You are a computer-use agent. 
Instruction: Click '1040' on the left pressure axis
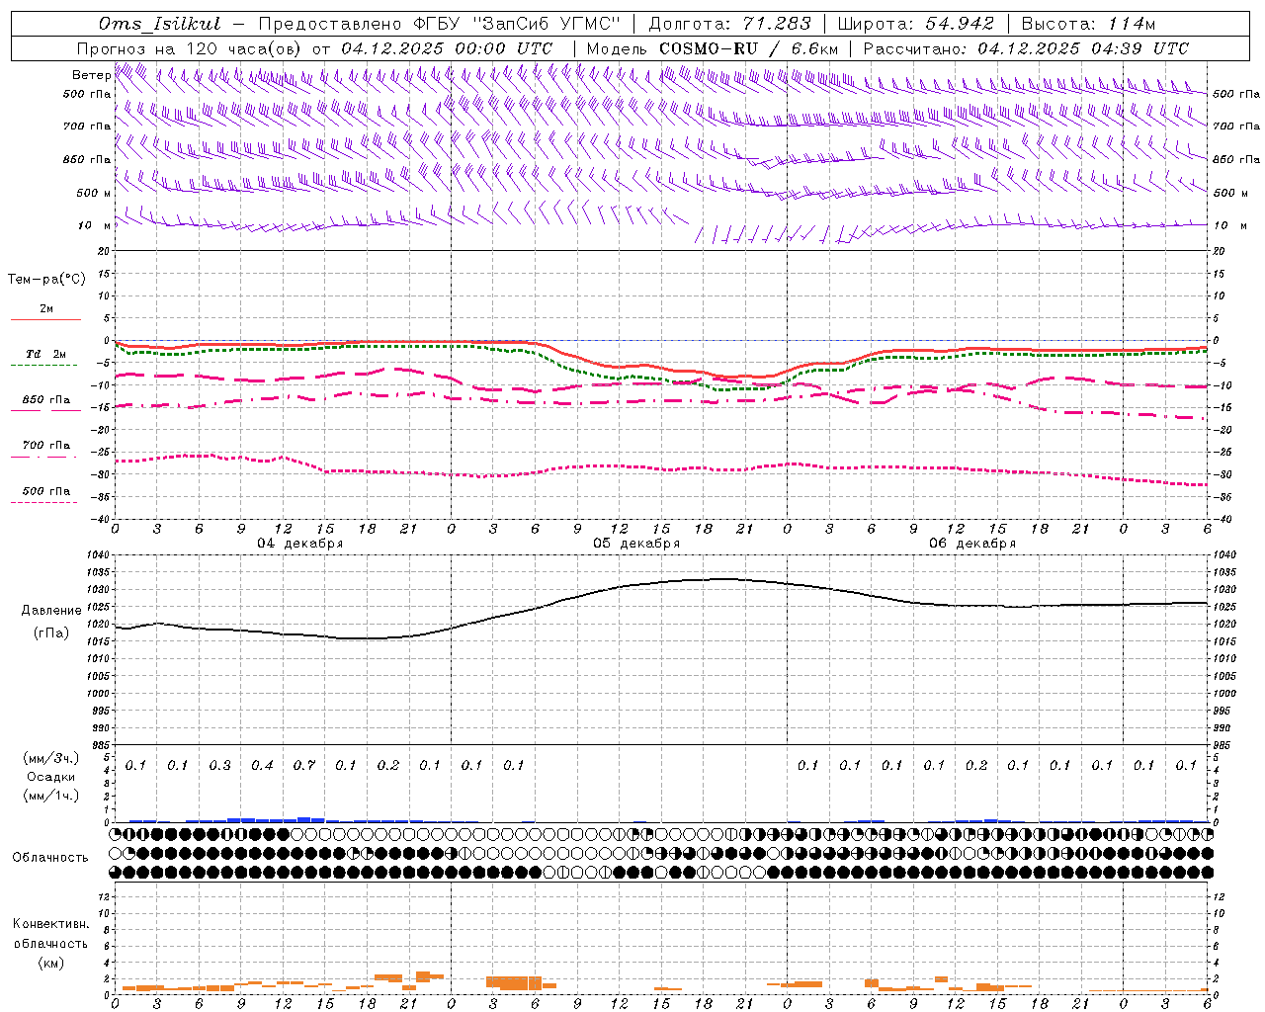97,555
